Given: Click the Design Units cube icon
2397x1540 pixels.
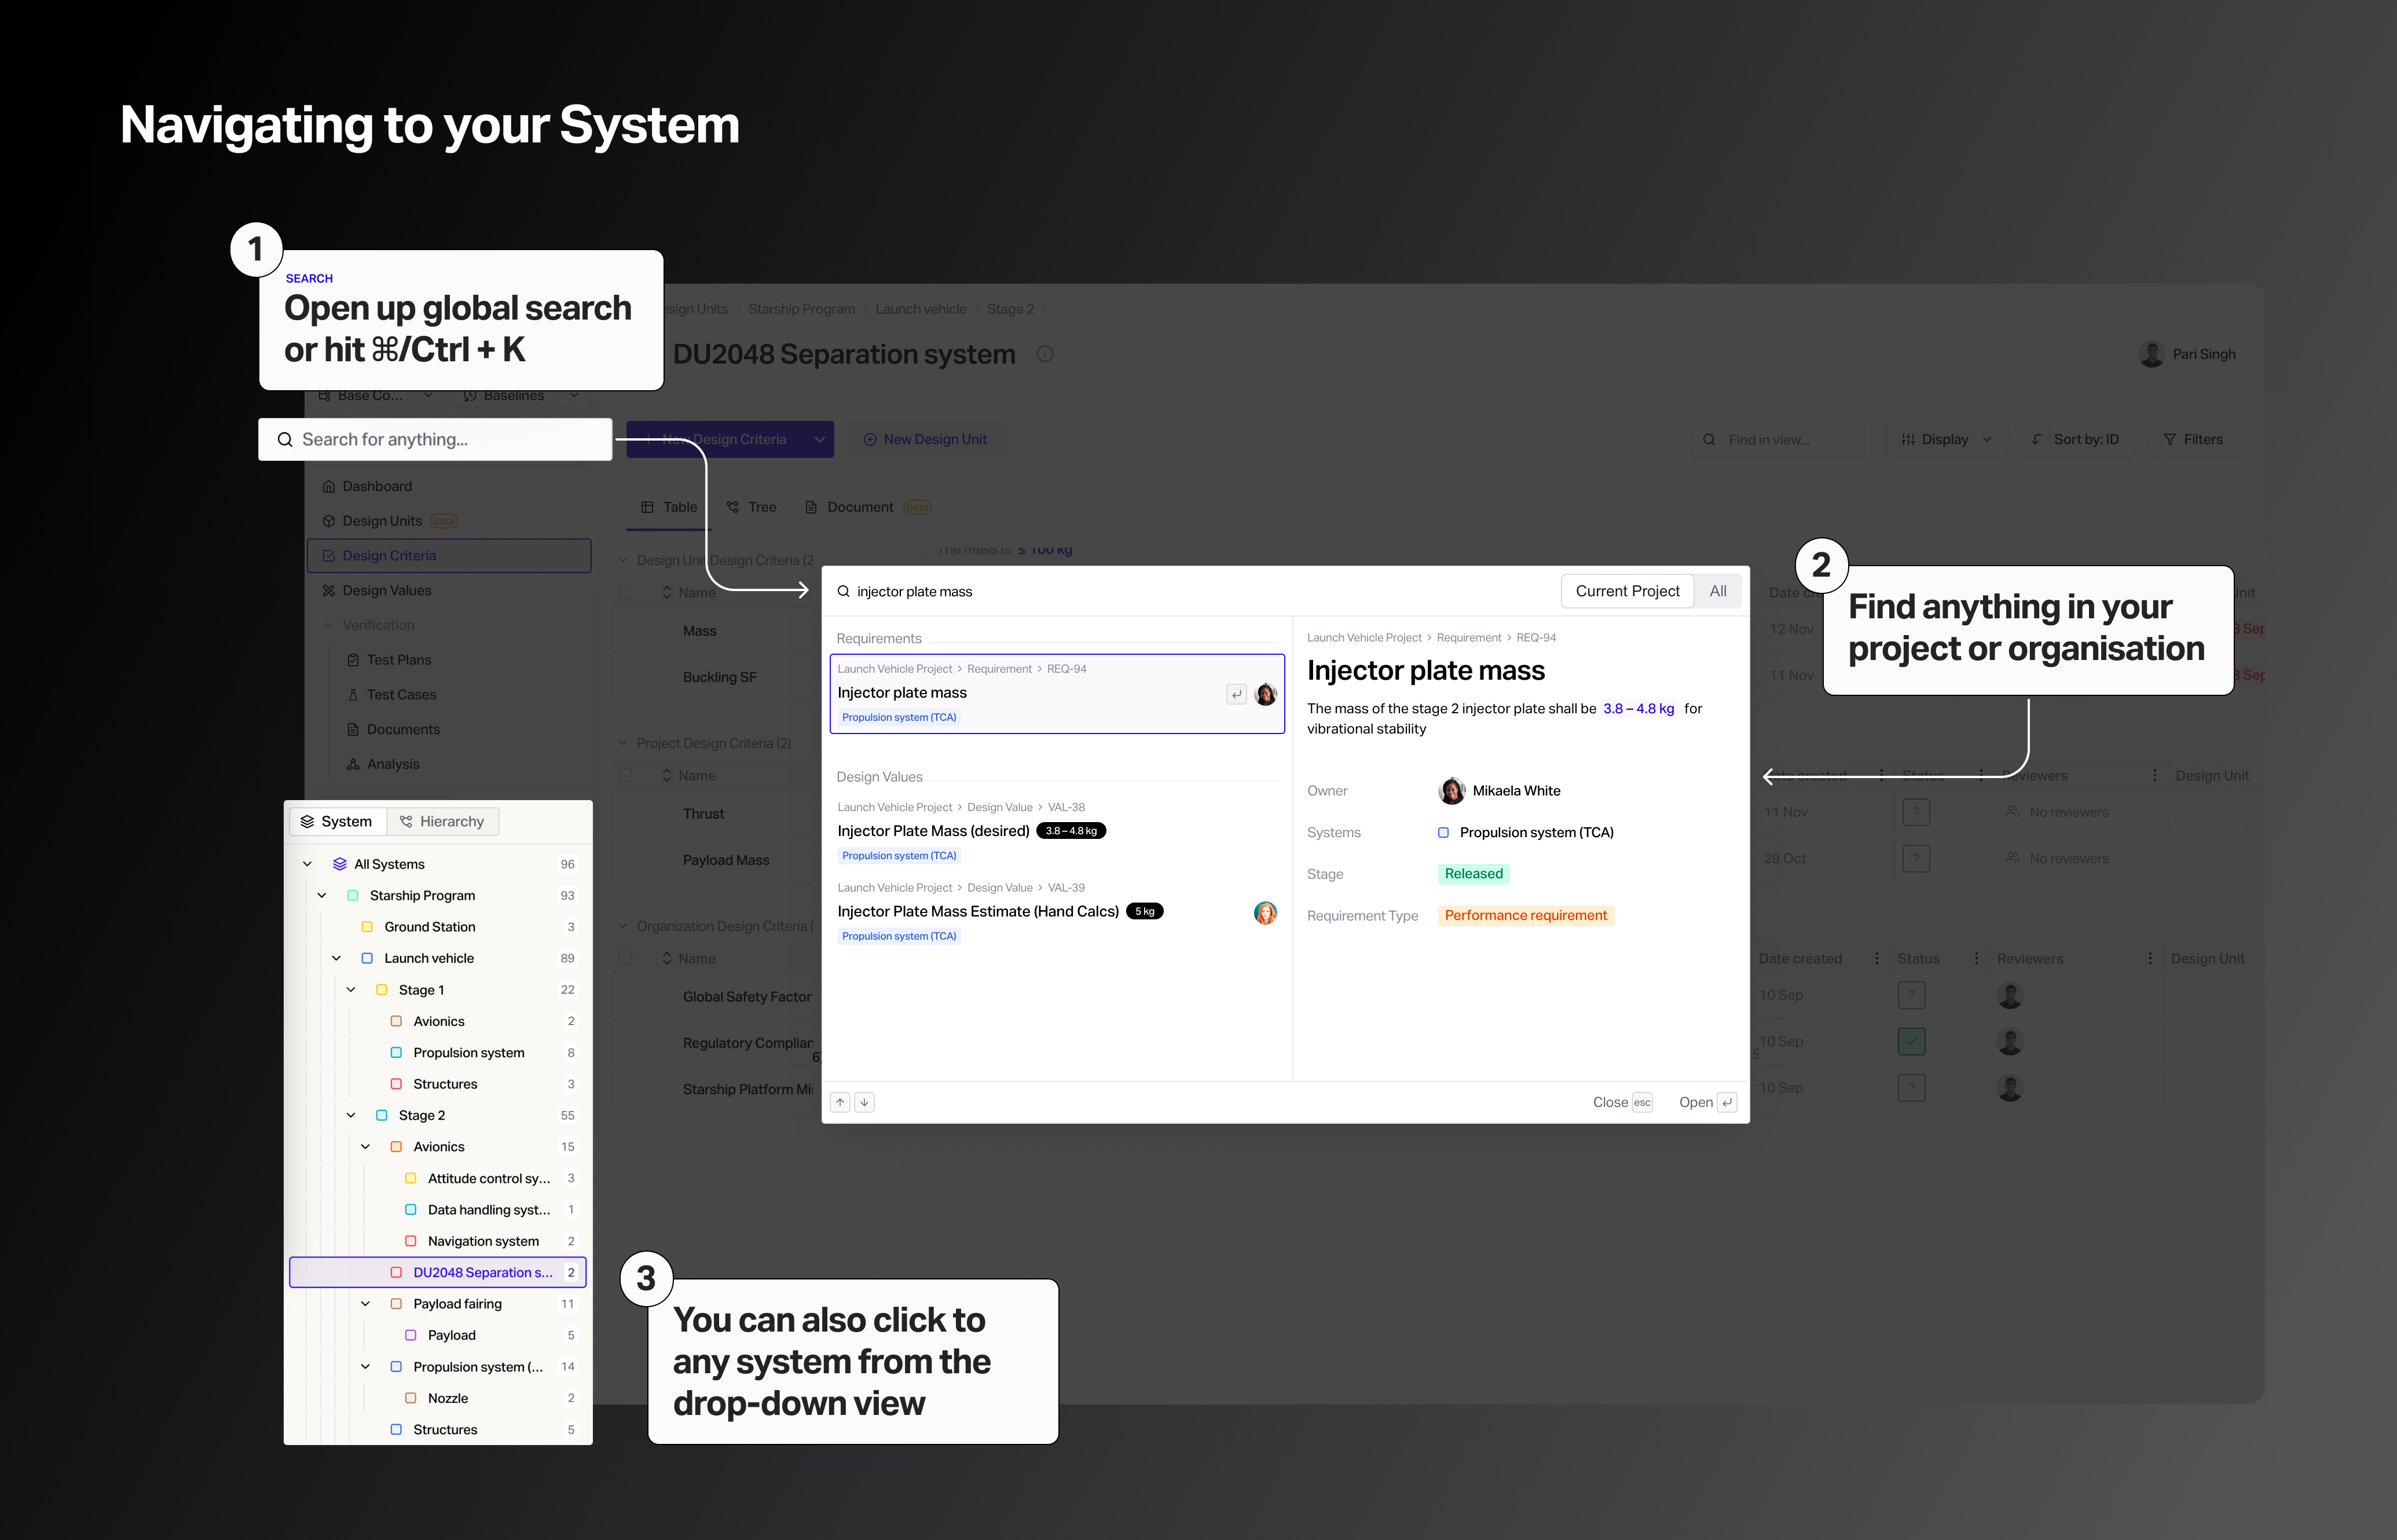Looking at the screenshot, I should coord(329,521).
